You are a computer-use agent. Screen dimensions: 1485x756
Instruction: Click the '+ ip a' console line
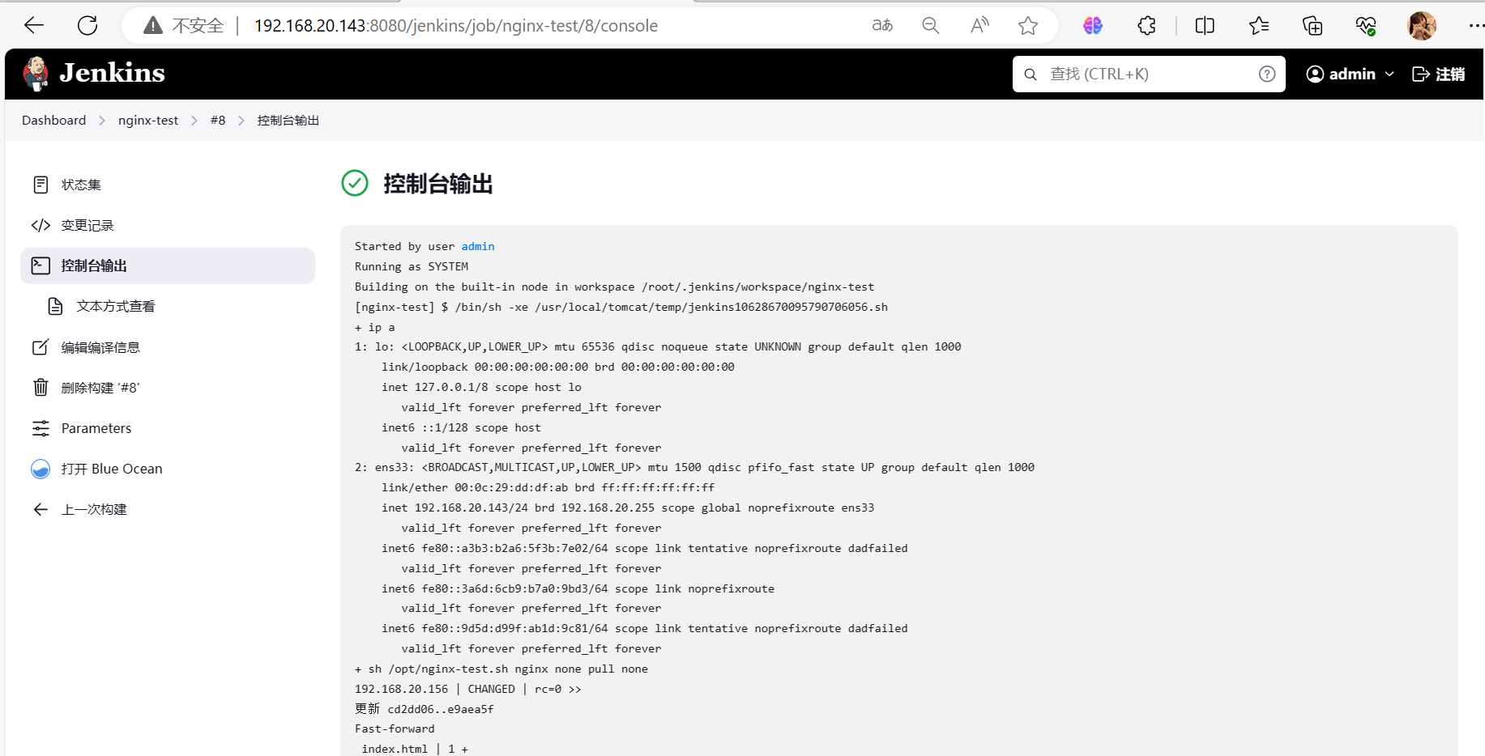(x=375, y=327)
